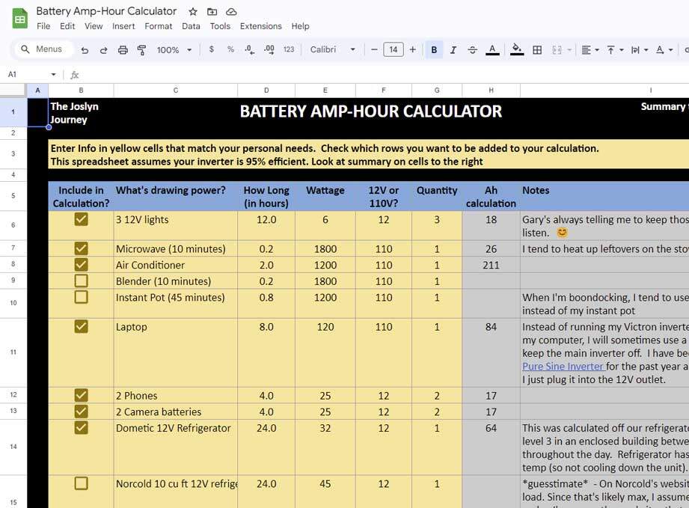Click the move to folder icon
The width and height of the screenshot is (689, 508).
click(x=212, y=12)
